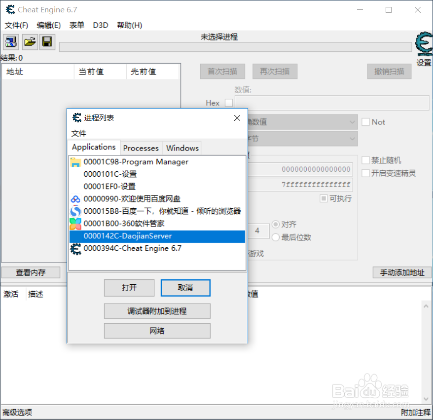Select the 对齐 radio button
The height and width of the screenshot is (420, 433).
[276, 224]
